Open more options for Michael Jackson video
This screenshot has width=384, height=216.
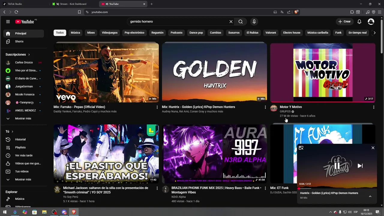[x=157, y=188]
